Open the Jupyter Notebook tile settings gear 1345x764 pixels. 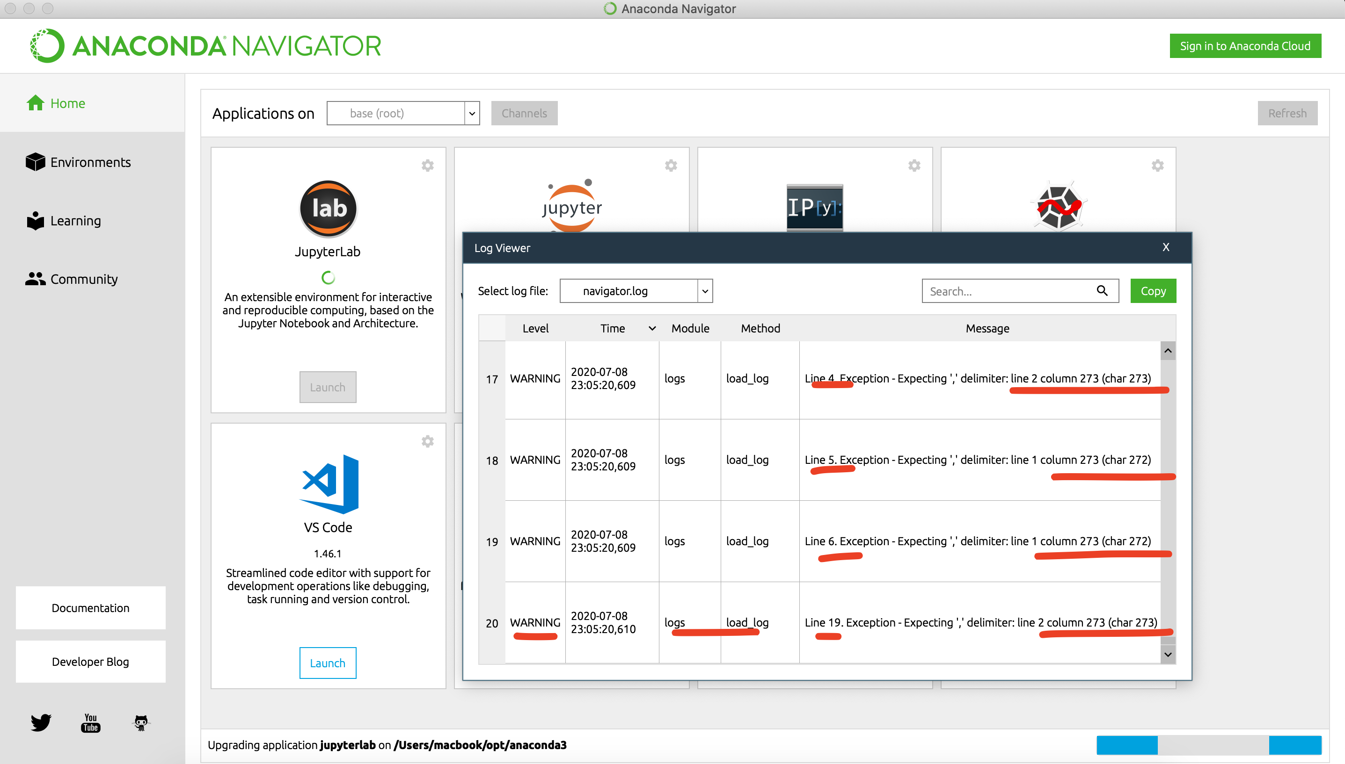click(671, 166)
